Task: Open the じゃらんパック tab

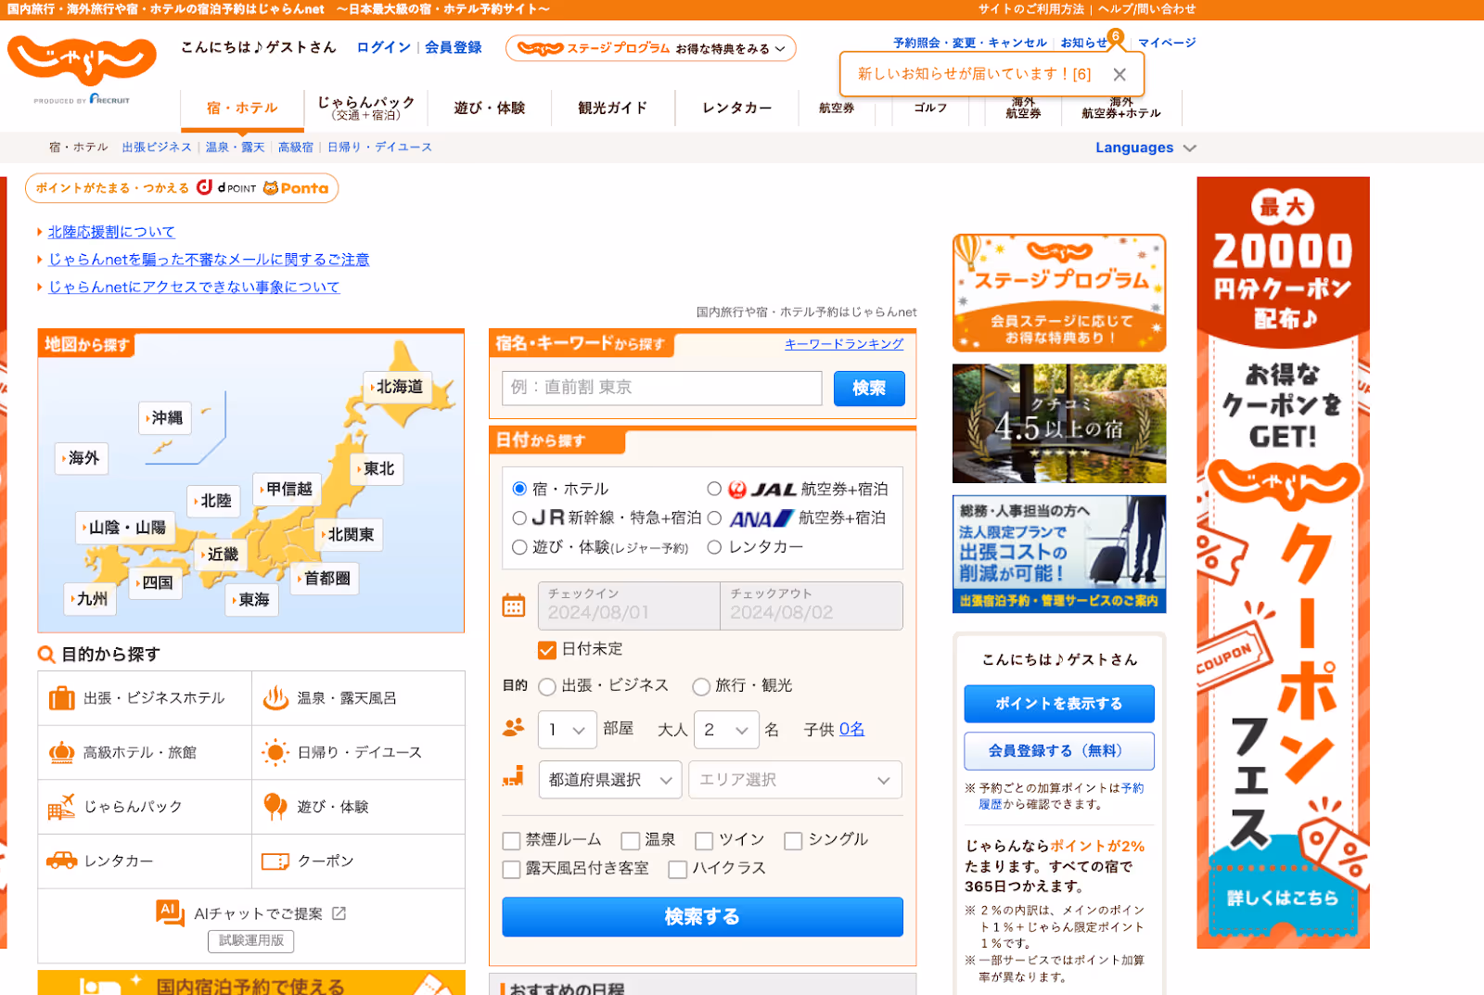Action: coord(366,108)
